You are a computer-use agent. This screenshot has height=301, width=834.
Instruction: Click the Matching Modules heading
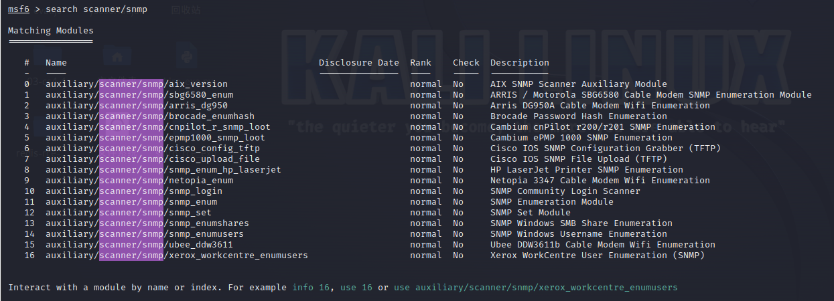coord(50,31)
